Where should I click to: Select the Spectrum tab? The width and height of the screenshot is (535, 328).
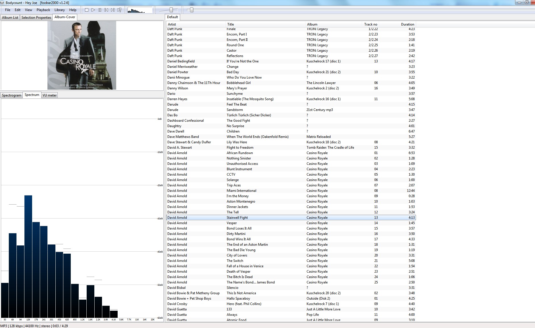coord(32,95)
